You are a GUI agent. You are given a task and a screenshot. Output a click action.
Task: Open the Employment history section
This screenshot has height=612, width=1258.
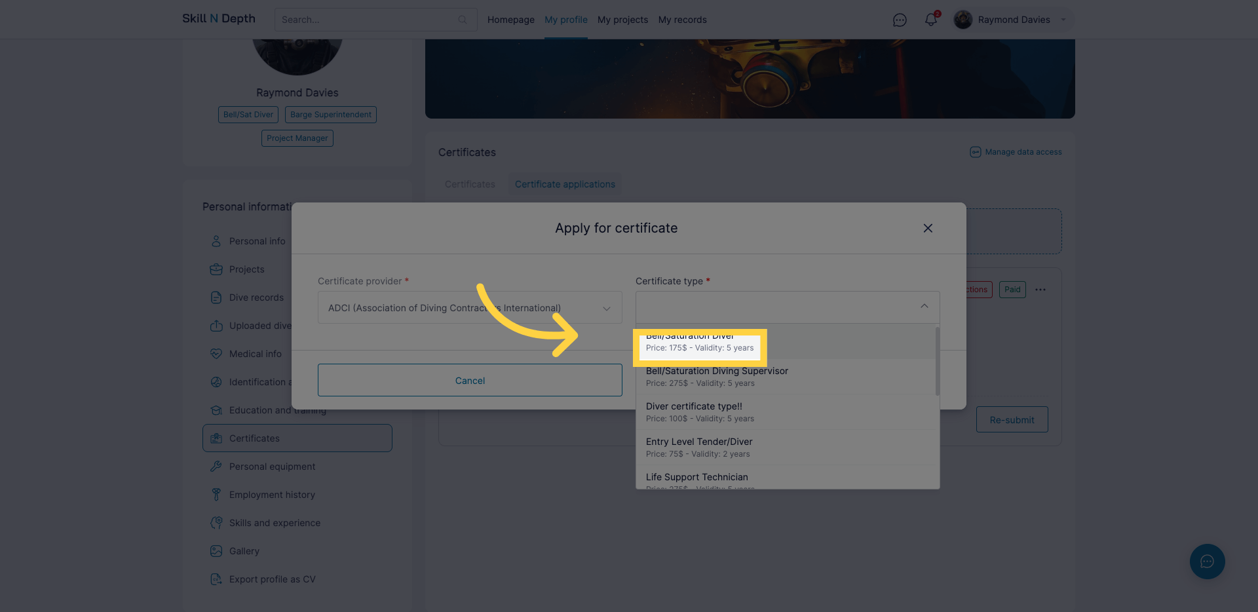click(272, 494)
